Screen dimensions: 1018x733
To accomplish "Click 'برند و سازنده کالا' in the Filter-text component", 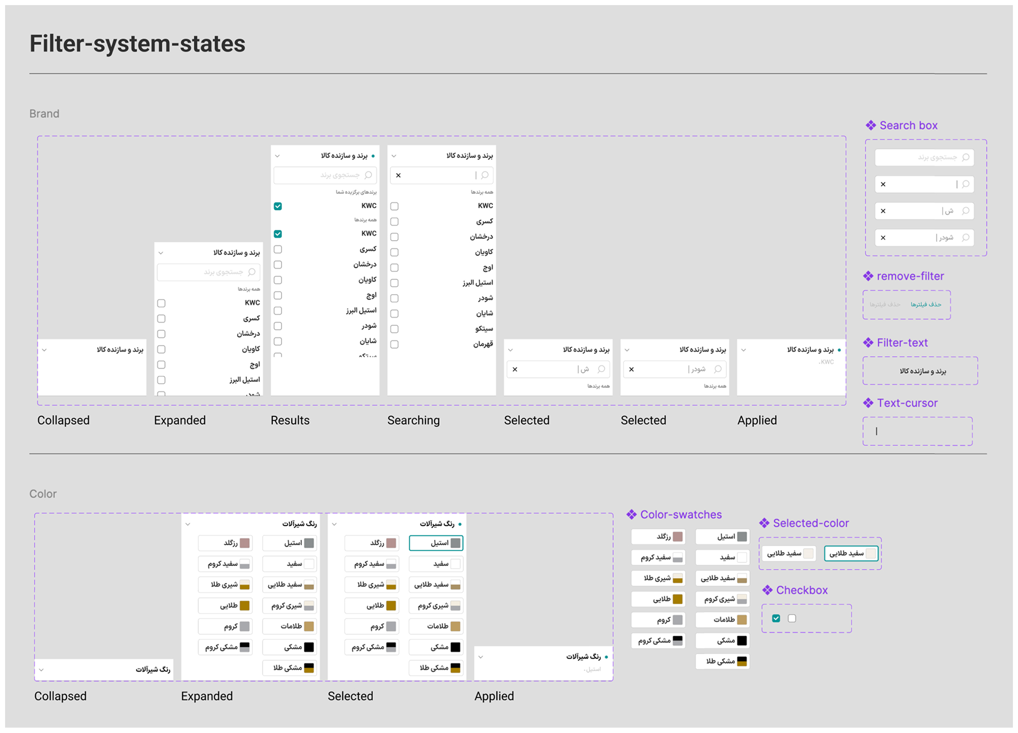I will tap(922, 371).
